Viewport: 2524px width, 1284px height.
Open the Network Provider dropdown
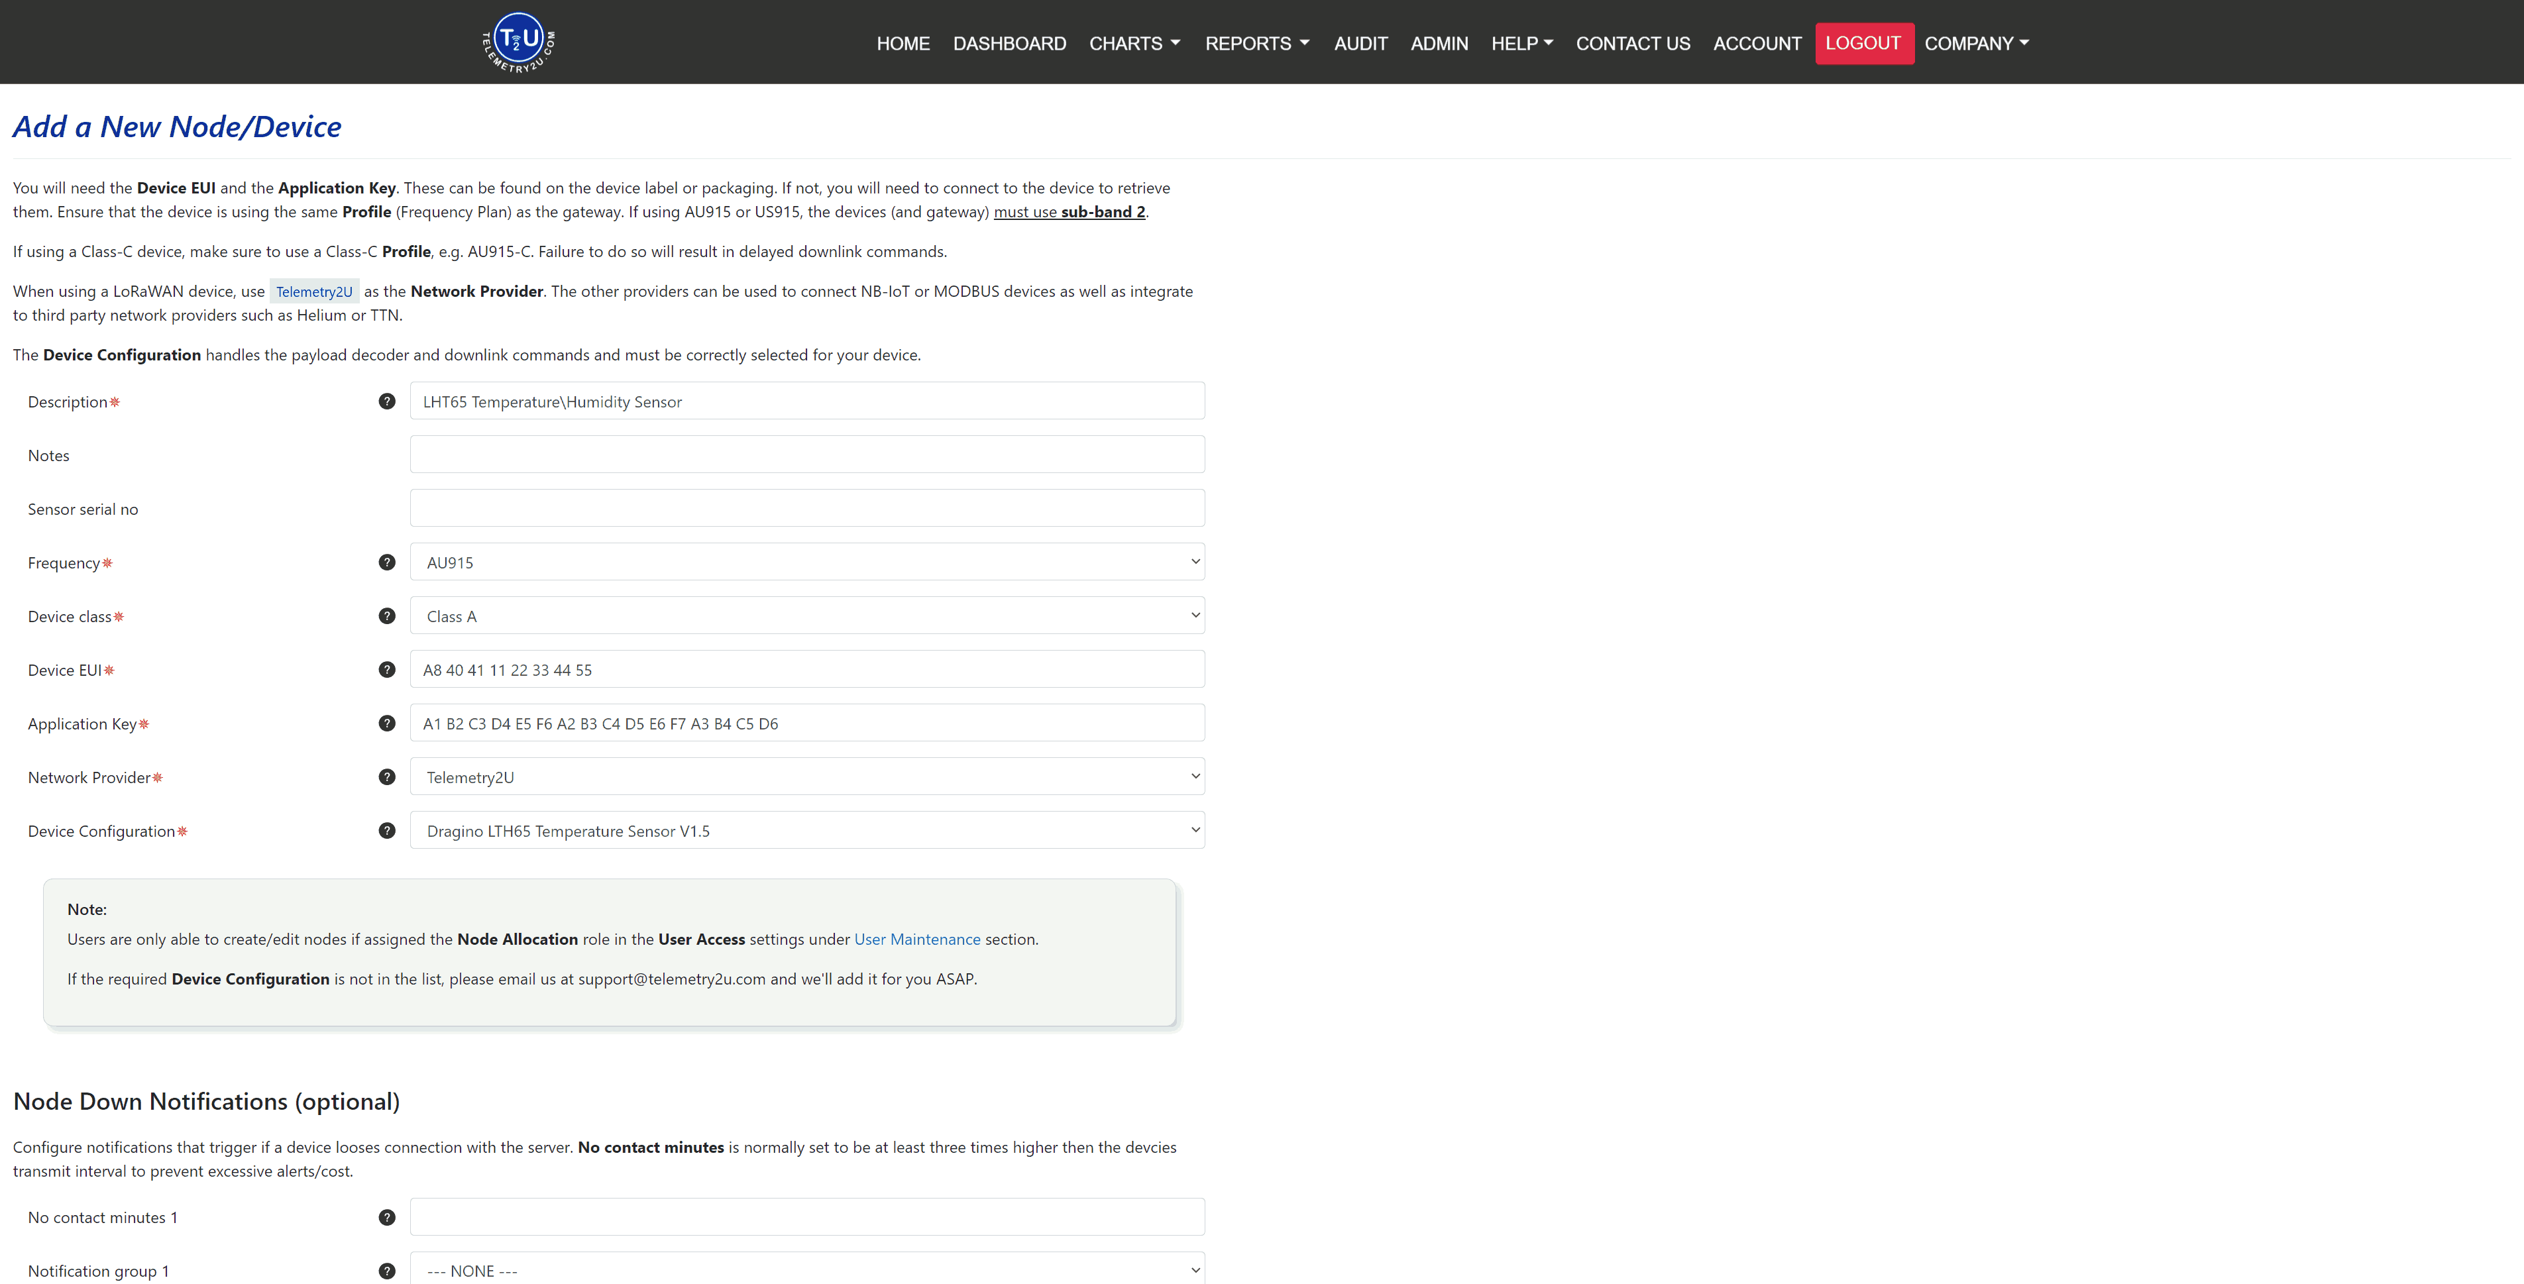(x=807, y=776)
